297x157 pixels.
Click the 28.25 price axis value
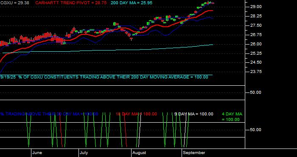click(256, 16)
